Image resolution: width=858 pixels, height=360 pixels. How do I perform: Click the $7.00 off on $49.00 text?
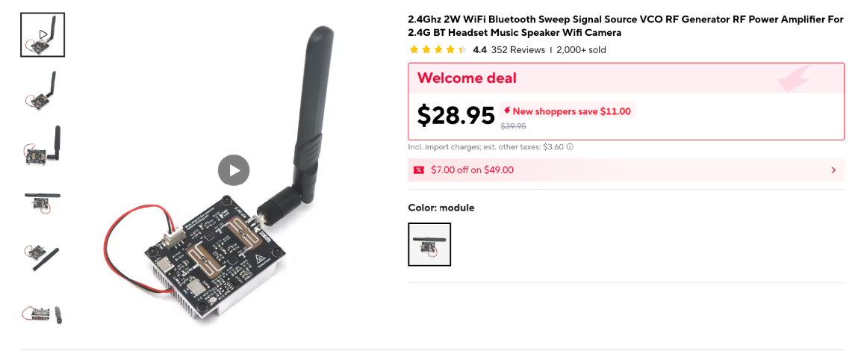coord(472,170)
